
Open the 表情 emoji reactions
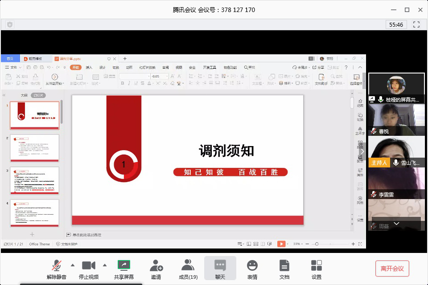(x=252, y=268)
